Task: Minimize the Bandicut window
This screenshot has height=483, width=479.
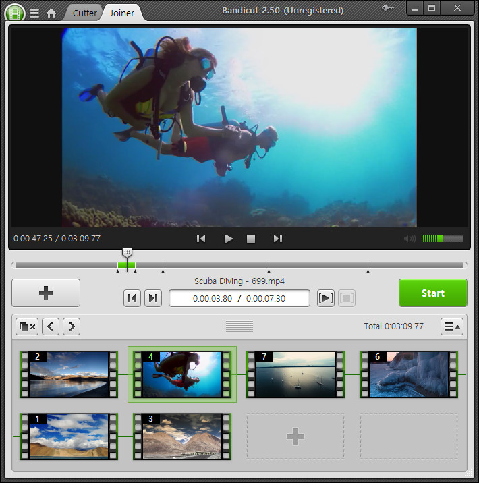Action: point(415,8)
